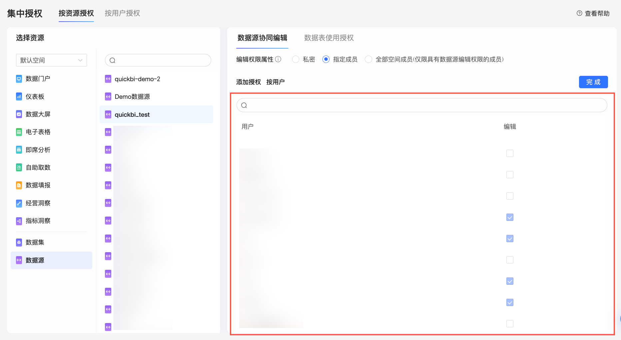
Task: Select 仪表板 resource type
Action: (x=51, y=96)
